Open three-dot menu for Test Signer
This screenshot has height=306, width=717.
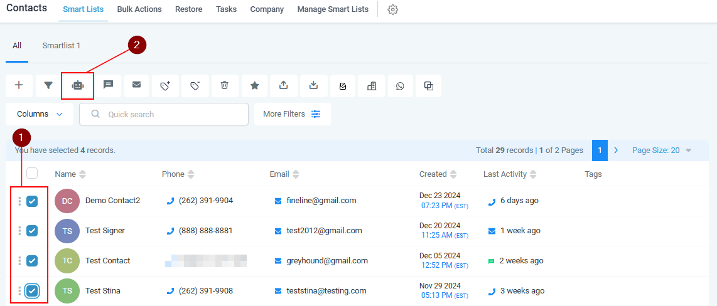tap(19, 231)
